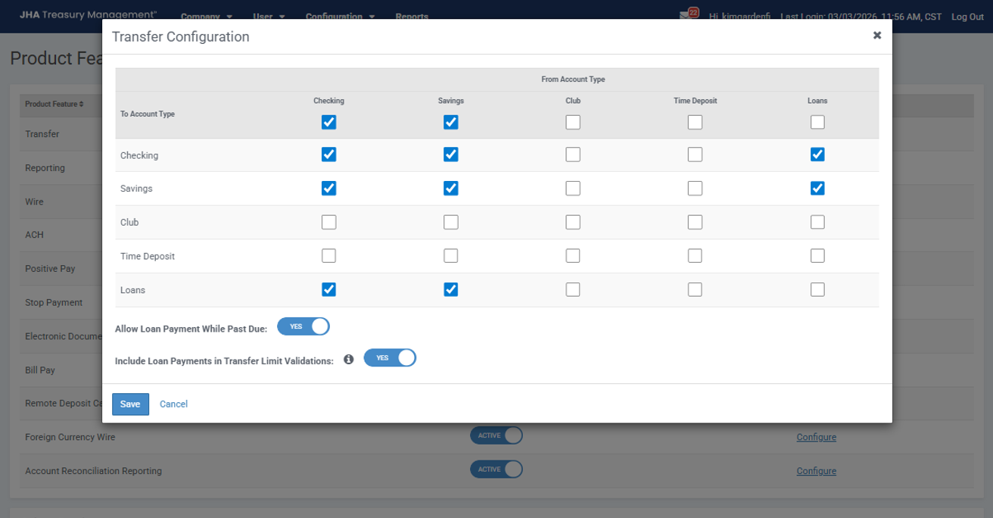Uncheck Savings to Loans transfer checkbox
Viewport: 993px width, 518px height.
pyautogui.click(x=450, y=289)
